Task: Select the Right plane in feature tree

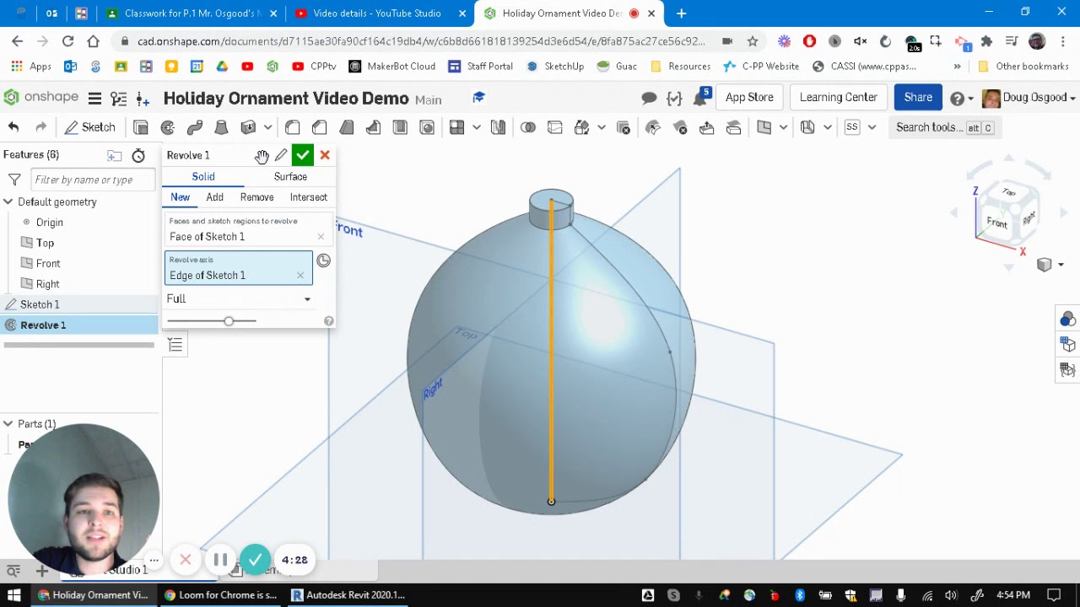Action: [x=48, y=284]
